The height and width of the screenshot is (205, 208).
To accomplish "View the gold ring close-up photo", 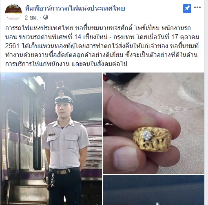I will coord(153,123).
